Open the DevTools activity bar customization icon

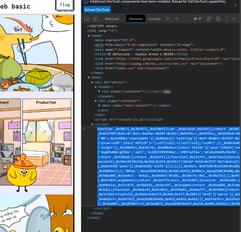pos(209,19)
